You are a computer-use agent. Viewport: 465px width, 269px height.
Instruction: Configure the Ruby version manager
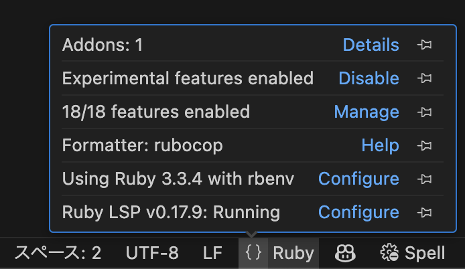pos(358,179)
